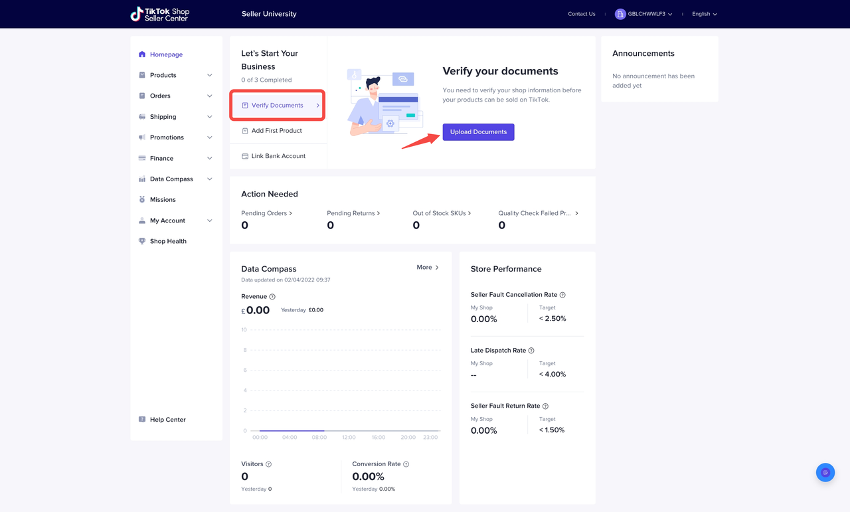Click the Shipping icon in the sidebar
This screenshot has height=512, width=850.
[141, 116]
